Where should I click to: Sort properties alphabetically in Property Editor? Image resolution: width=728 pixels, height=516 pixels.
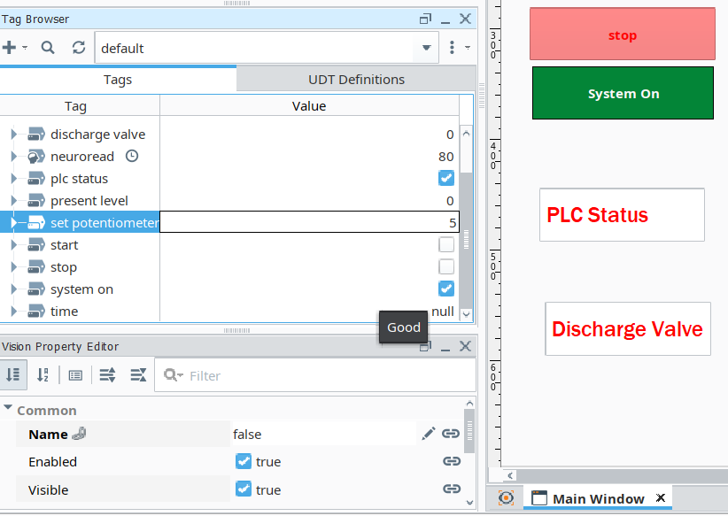[x=43, y=375]
